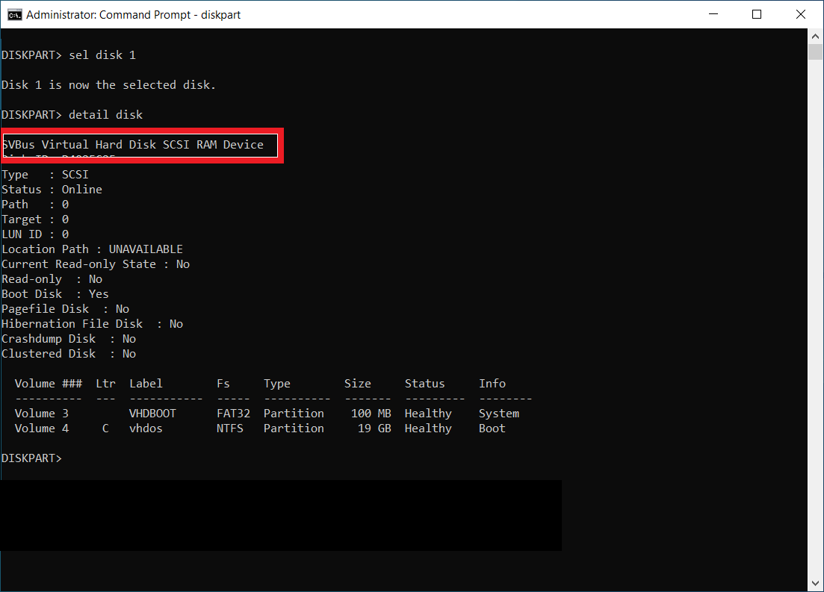Click the 'sel disk 1' command line
This screenshot has height=592, width=824.
(69, 55)
